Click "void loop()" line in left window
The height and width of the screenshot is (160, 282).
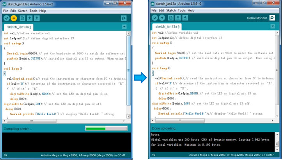[13, 69]
